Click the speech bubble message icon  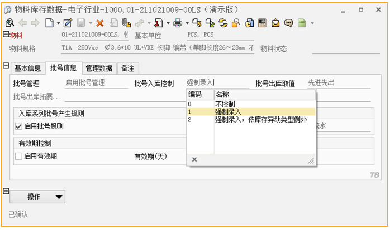pyautogui.click(x=288, y=23)
